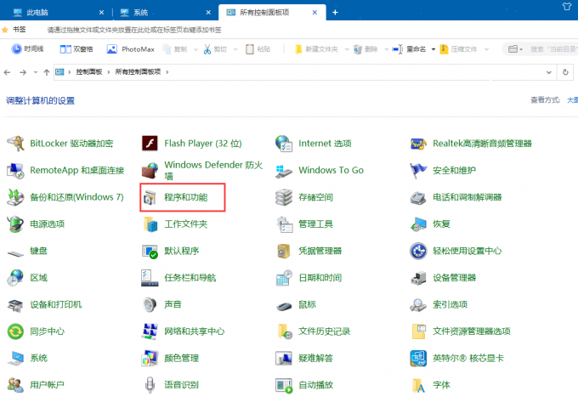Viewport: 578px width, 419px height.
Task: Click the 颜色管理 link
Action: [x=181, y=358]
